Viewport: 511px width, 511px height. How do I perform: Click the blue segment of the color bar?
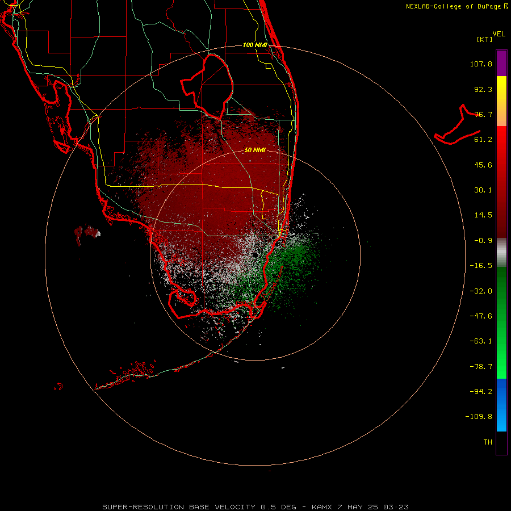click(x=501, y=405)
